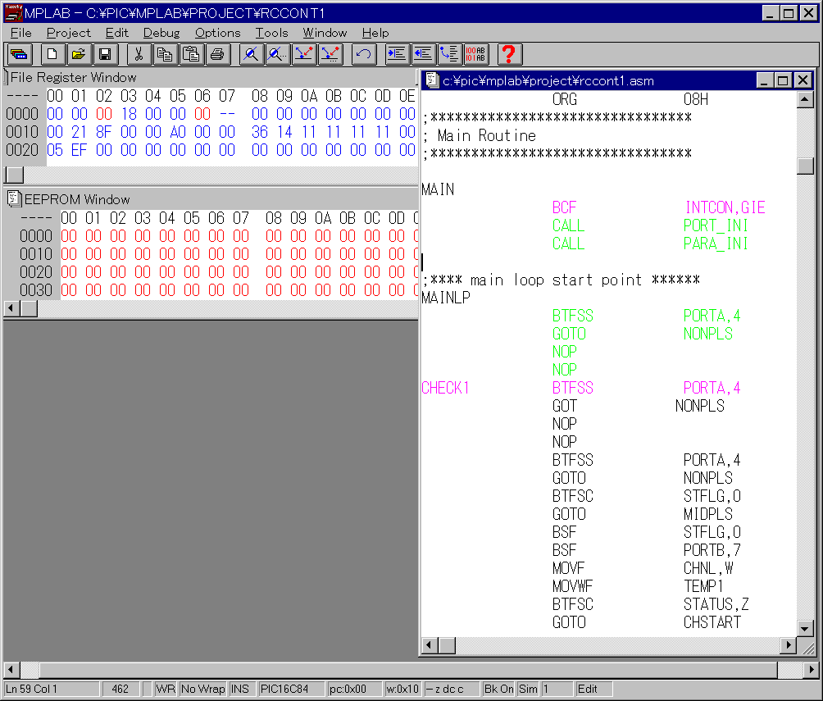The height and width of the screenshot is (701, 823).
Task: Click the Indent text icon
Action: (x=397, y=54)
